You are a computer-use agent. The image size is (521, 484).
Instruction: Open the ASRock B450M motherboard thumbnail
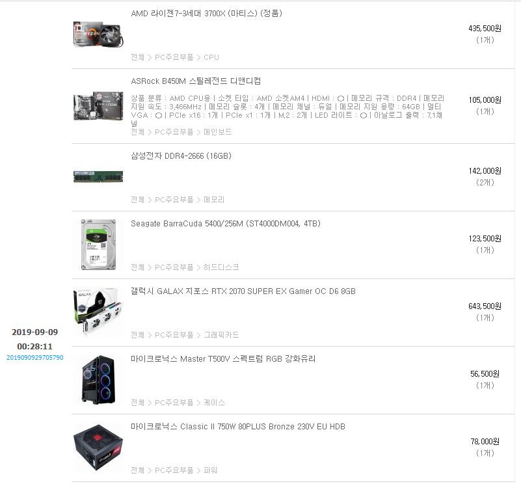pyautogui.click(x=98, y=105)
